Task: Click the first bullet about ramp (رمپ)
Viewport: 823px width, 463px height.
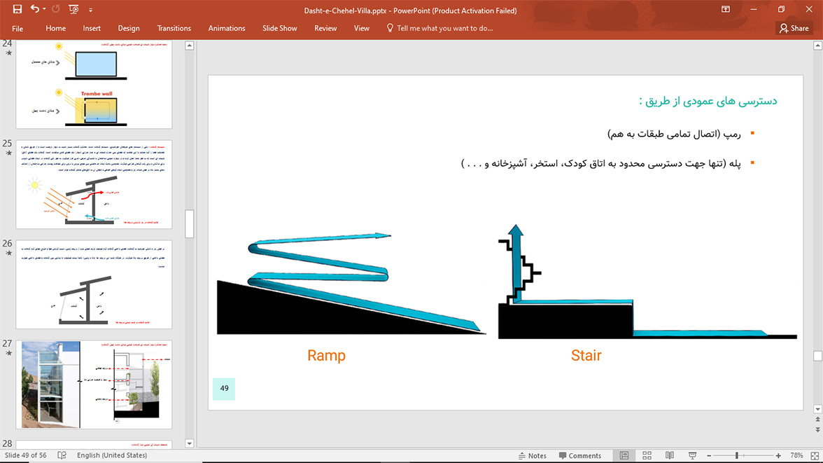Action: click(675, 134)
